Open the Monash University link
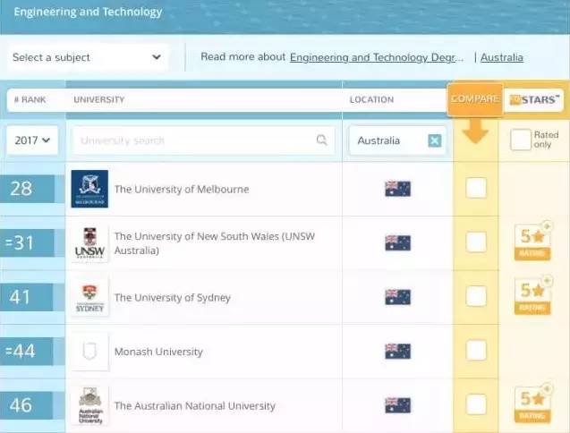 [158, 352]
